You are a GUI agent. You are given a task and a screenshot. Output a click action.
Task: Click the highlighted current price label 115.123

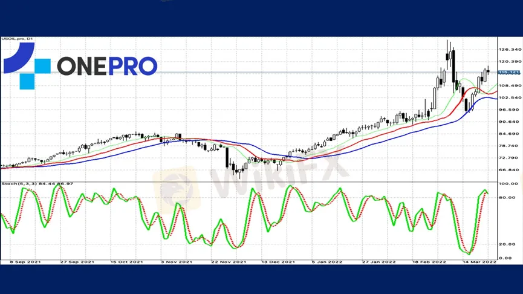[509, 73]
